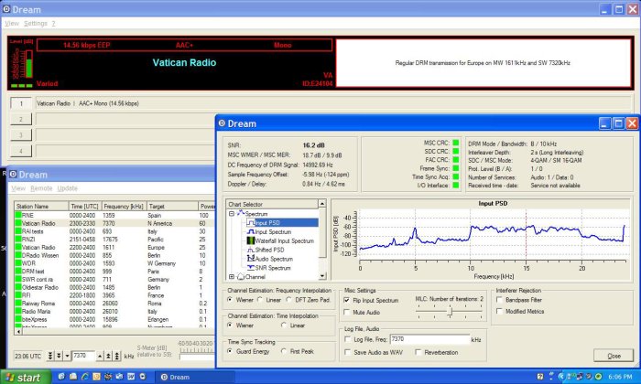Enable Log File checkbox

[x=347, y=339]
